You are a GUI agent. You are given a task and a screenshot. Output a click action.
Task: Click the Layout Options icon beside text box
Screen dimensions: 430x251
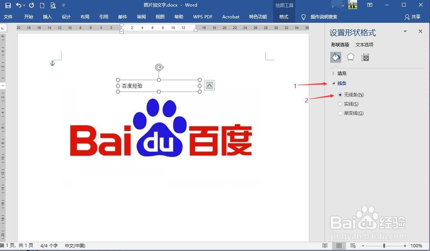(209, 85)
